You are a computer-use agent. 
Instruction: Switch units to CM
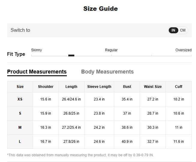click(183, 30)
